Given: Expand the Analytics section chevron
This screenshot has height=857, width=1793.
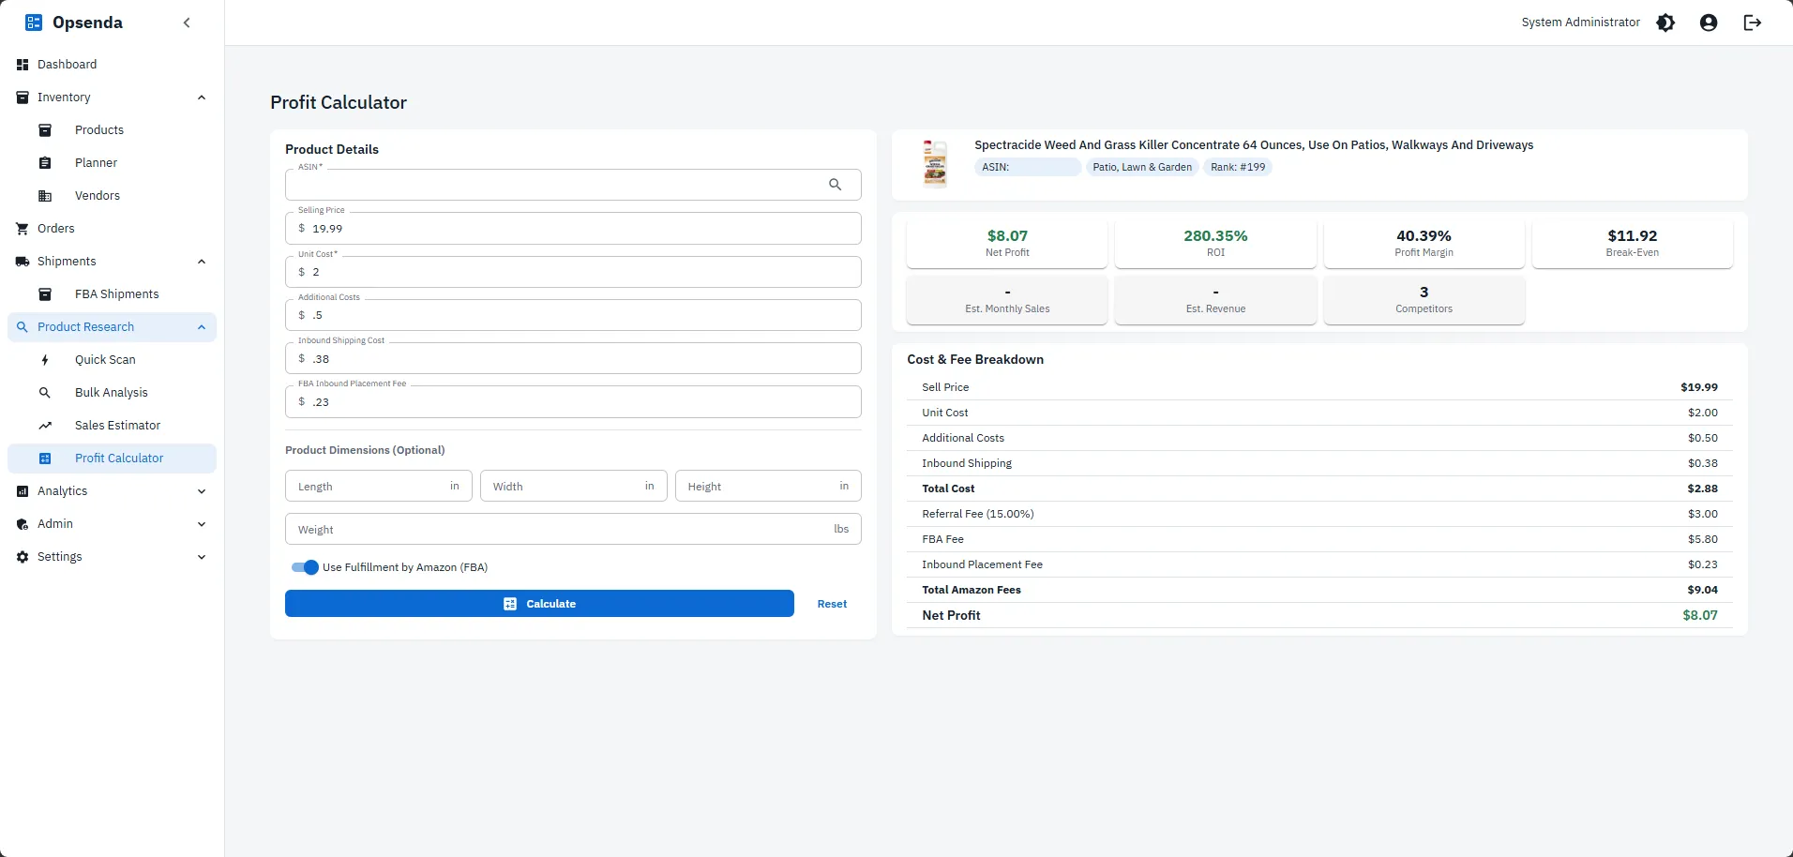Looking at the screenshot, I should pos(202,491).
